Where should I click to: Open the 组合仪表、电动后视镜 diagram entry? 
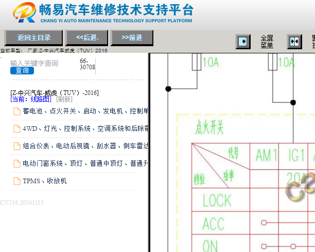(85, 146)
